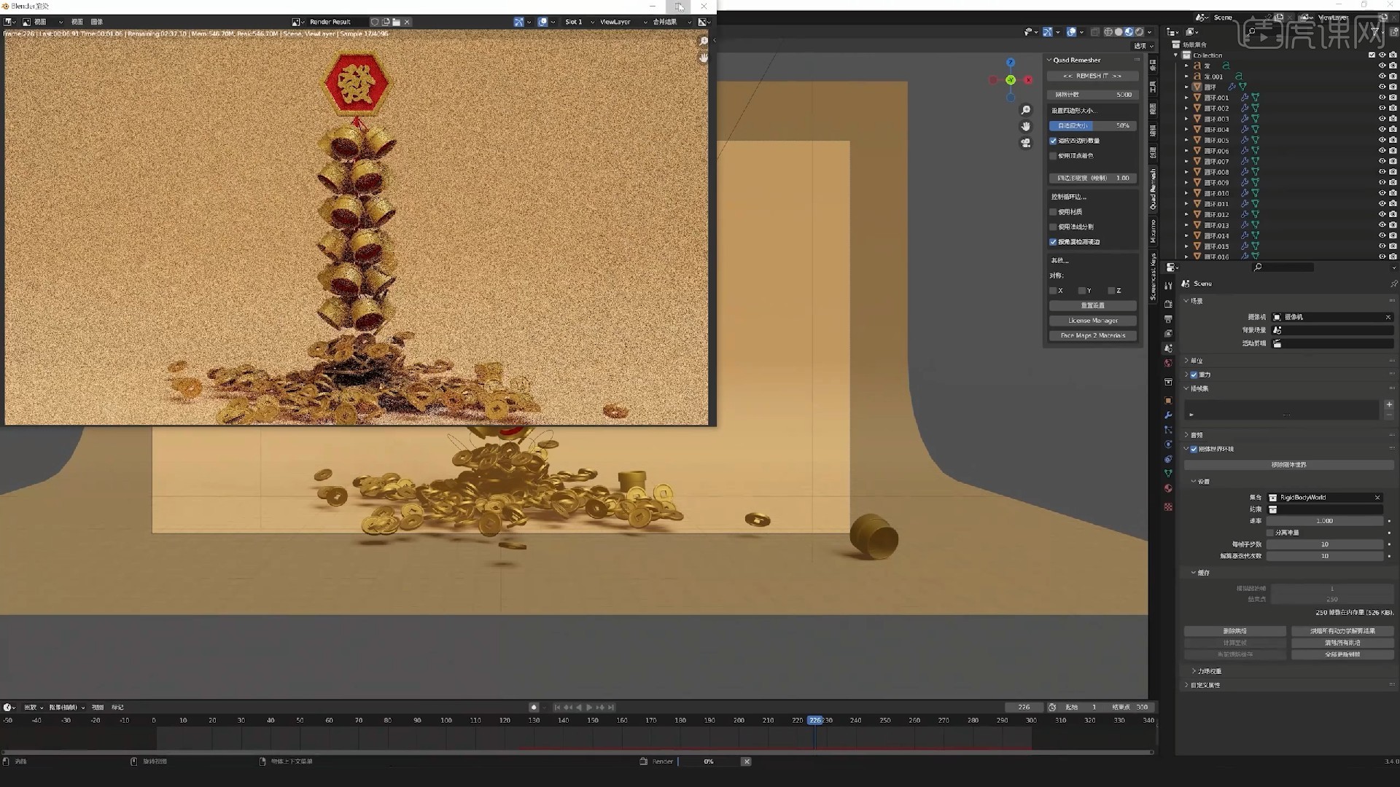Open the Output properties tab icon
The width and height of the screenshot is (1400, 787).
(x=1168, y=319)
